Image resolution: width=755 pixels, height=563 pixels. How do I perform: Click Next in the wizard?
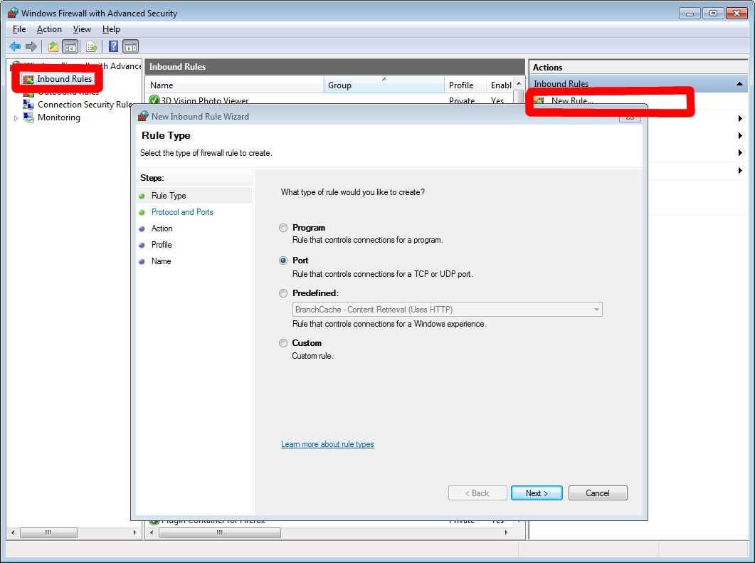(x=537, y=493)
